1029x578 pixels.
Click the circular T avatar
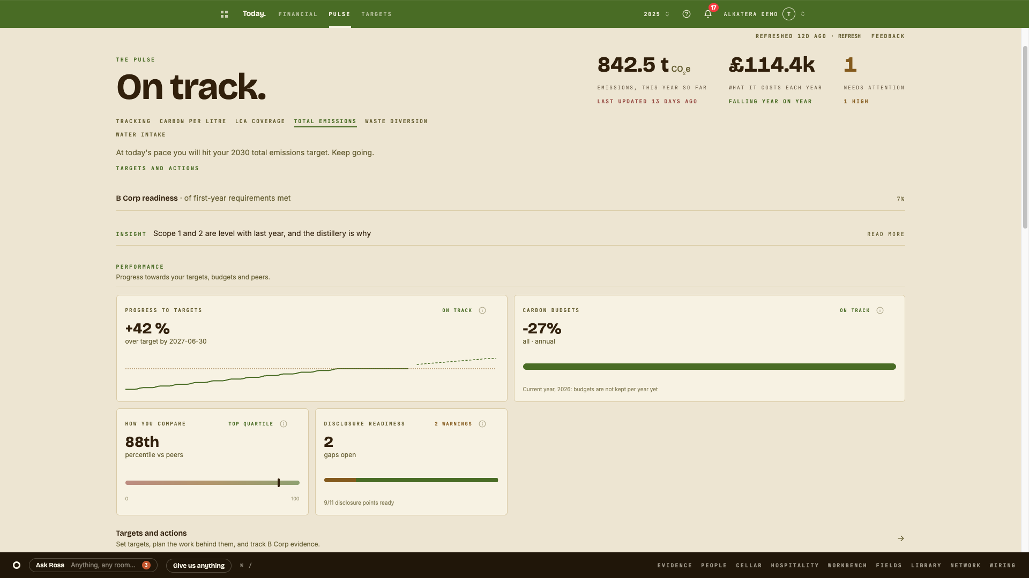(x=788, y=14)
